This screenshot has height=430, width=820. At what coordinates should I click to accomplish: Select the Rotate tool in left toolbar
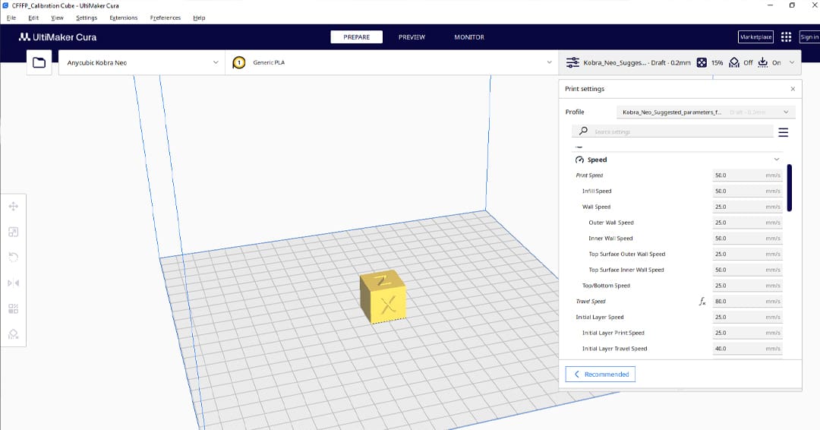coord(14,258)
